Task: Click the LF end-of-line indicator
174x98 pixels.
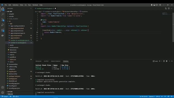Action: click(162, 97)
